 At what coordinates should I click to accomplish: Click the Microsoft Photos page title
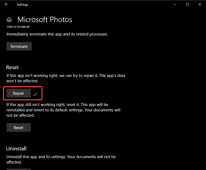click(x=45, y=20)
